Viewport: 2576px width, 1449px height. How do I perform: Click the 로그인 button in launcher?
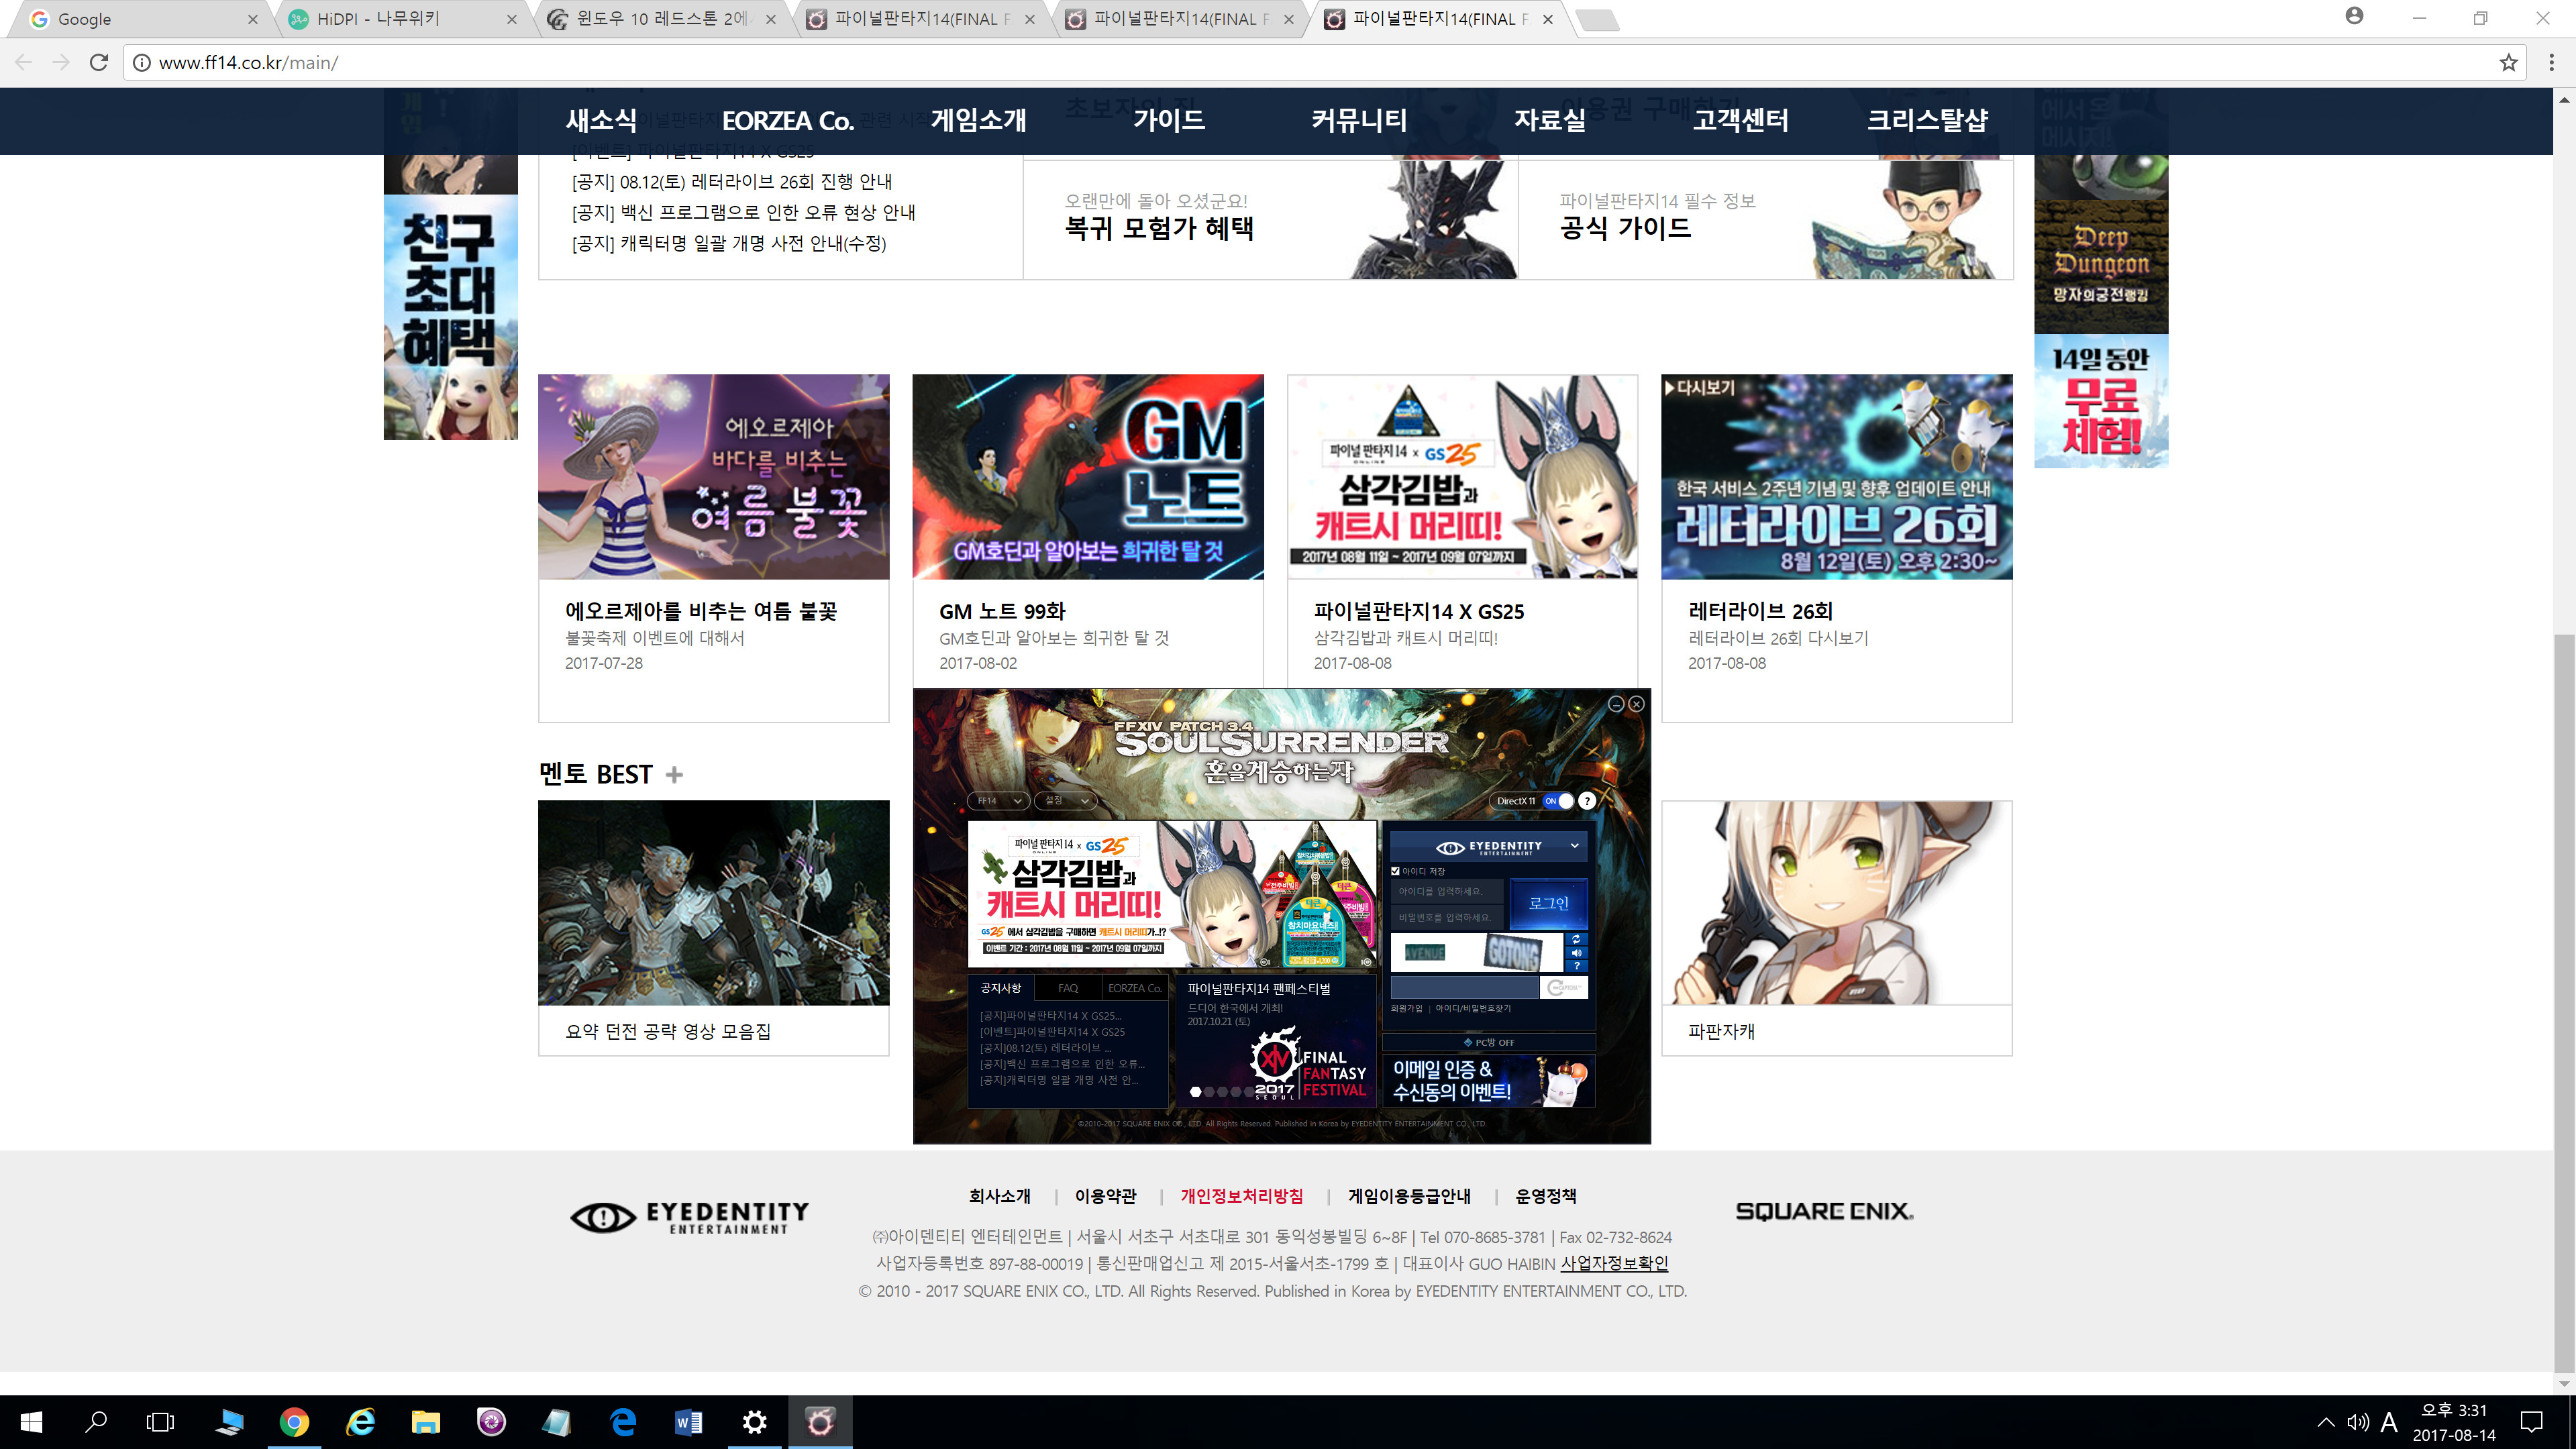[1548, 904]
